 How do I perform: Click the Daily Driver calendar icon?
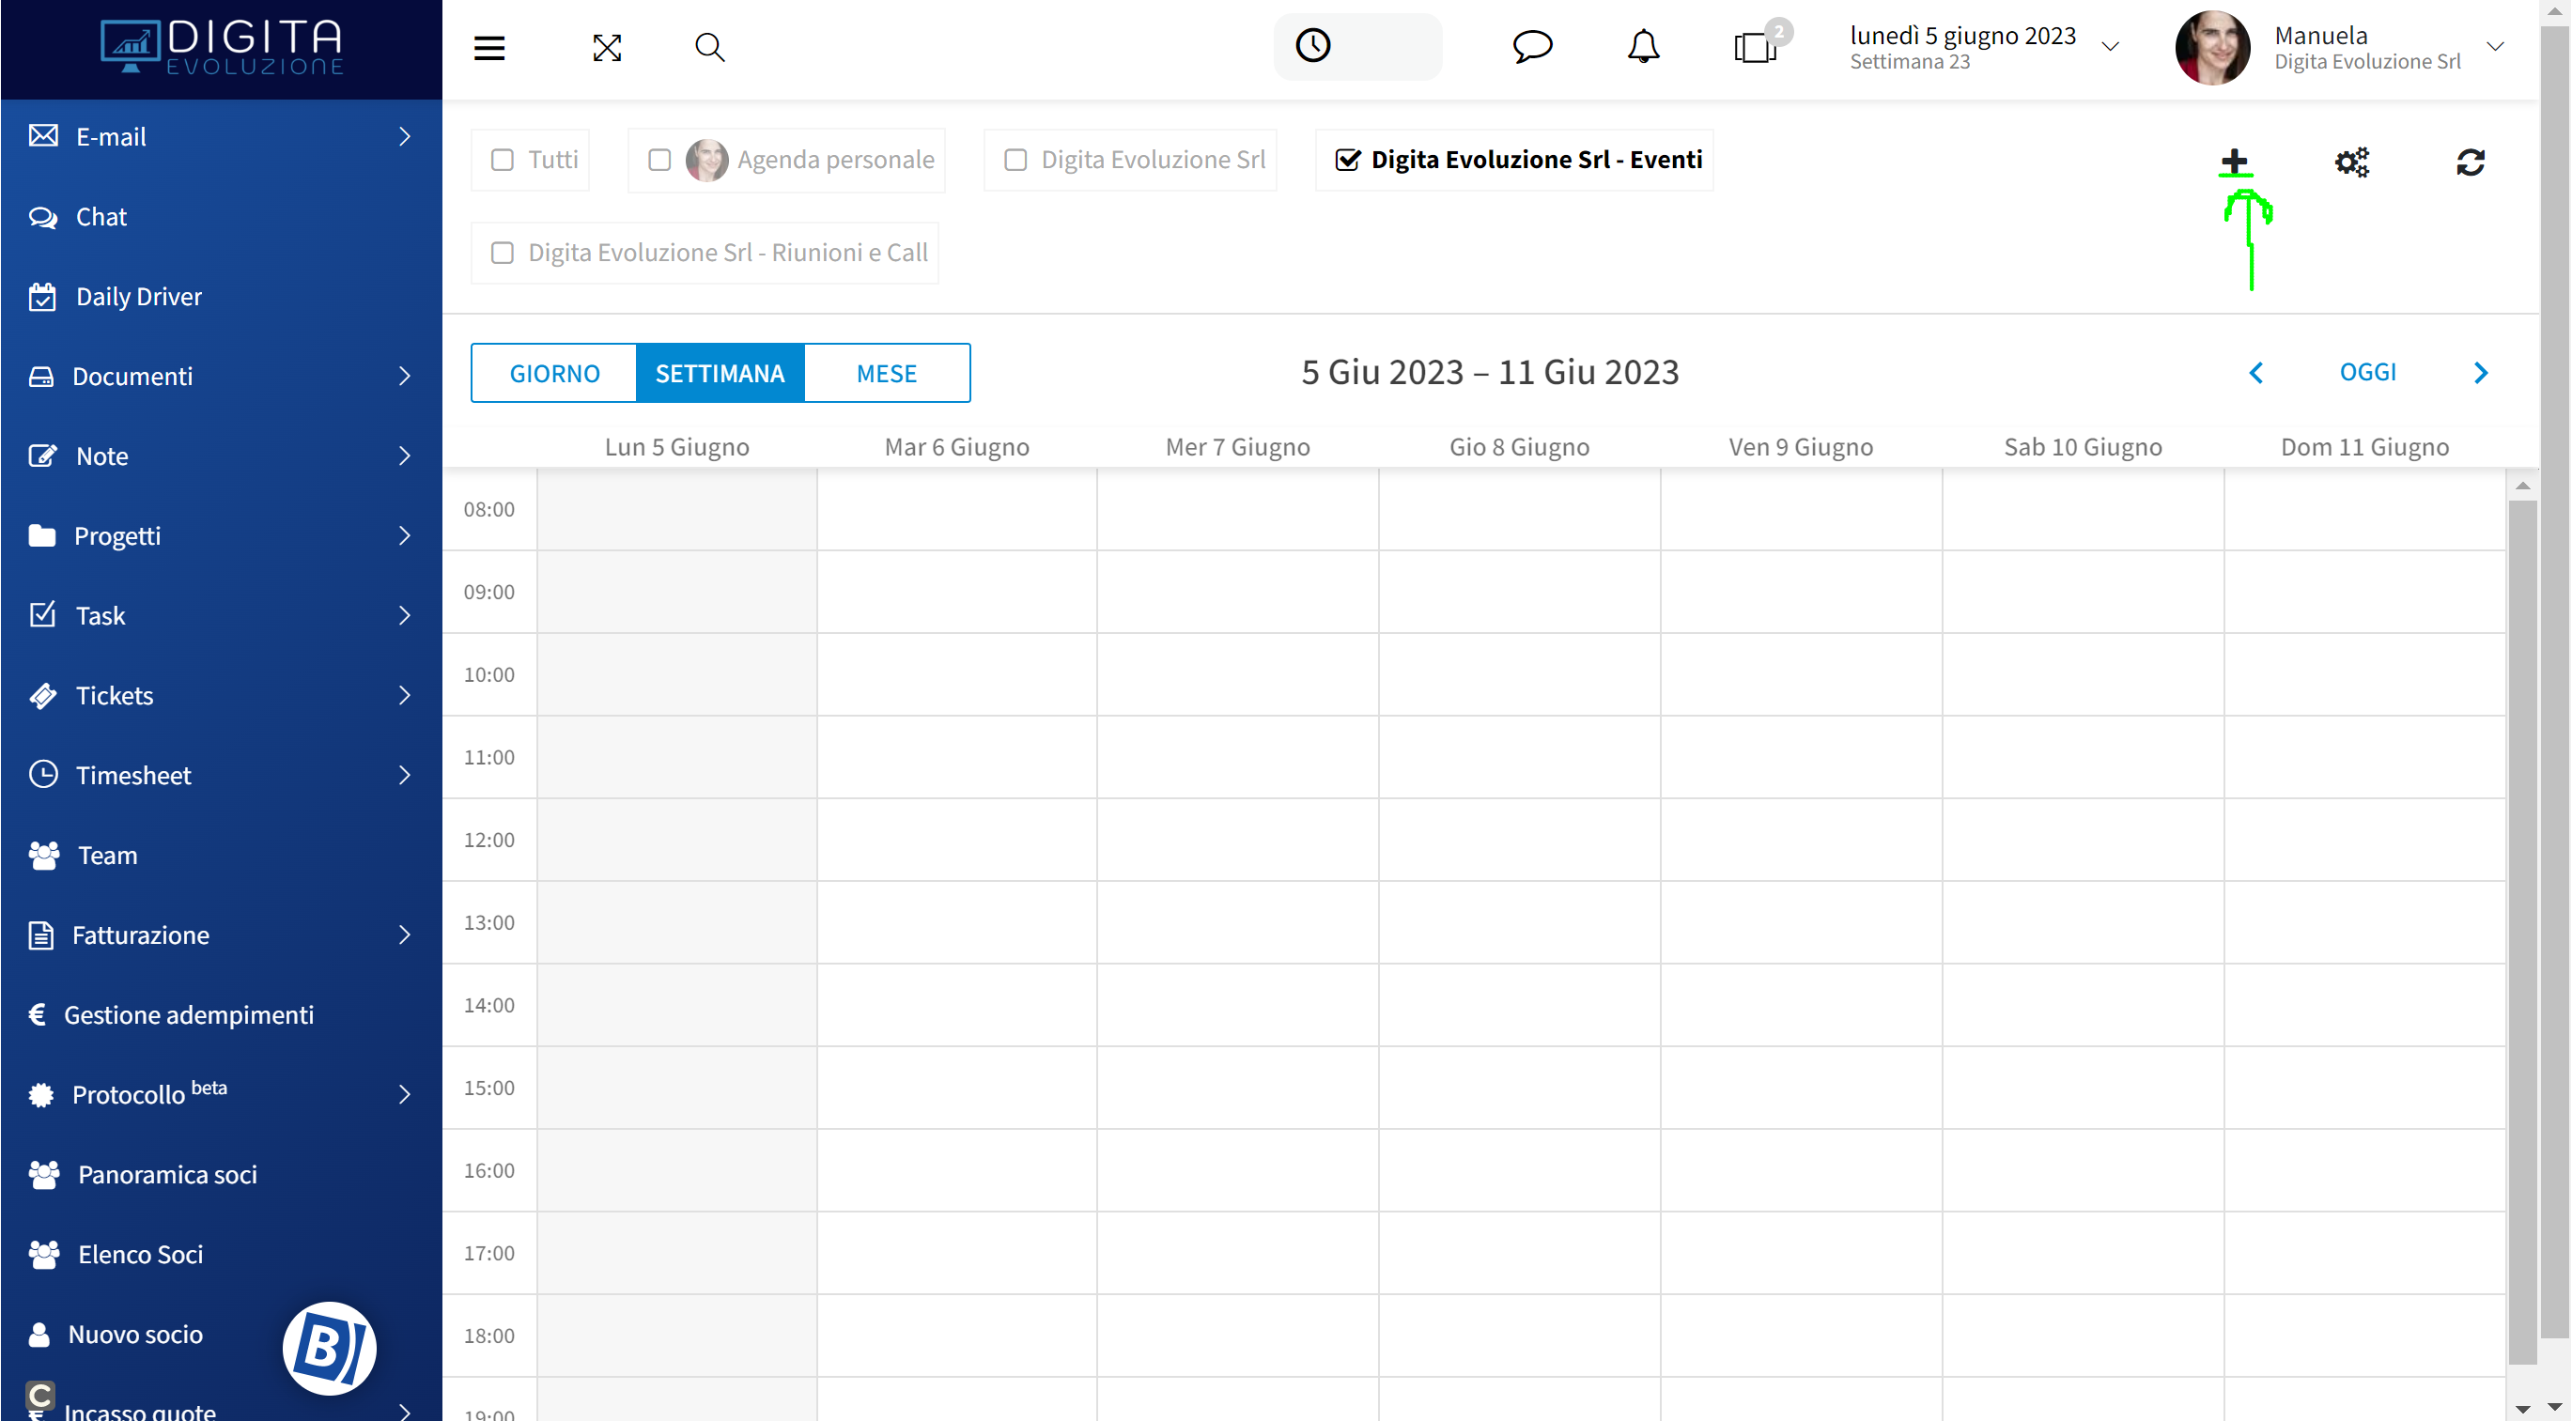tap(42, 297)
